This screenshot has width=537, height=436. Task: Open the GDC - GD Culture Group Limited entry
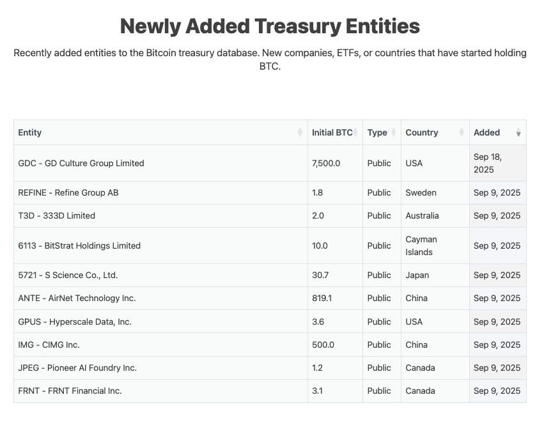[81, 163]
